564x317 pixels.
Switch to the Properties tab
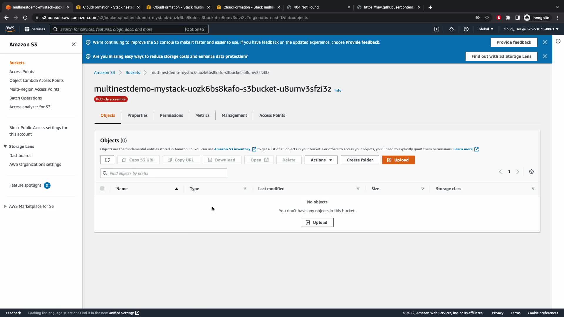tap(137, 115)
